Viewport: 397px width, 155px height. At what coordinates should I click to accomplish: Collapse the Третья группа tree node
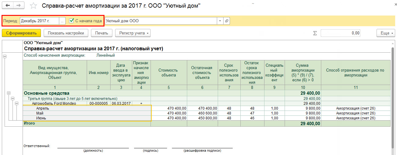[13, 98]
